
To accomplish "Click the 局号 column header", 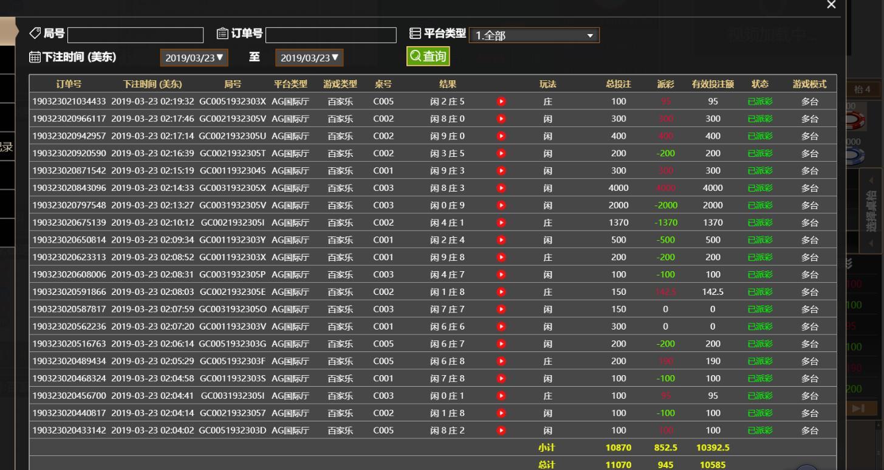I will pos(233,85).
